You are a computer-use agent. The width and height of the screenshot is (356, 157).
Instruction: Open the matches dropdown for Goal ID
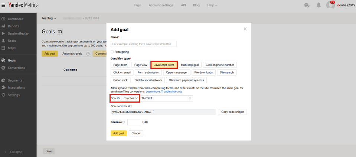coord(130,98)
